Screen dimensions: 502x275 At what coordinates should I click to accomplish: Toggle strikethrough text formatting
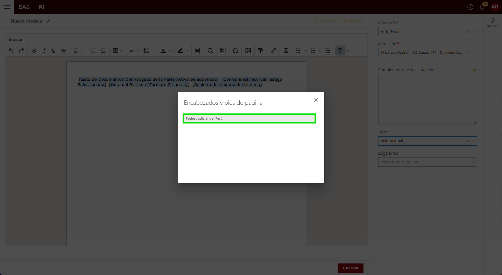pyautogui.click(x=64, y=51)
